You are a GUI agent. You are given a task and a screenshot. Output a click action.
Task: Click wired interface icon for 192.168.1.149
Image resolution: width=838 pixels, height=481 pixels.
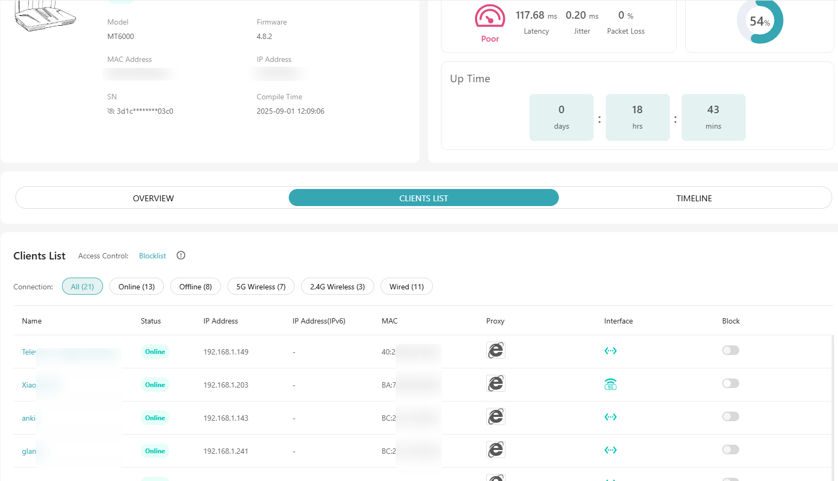tap(610, 351)
